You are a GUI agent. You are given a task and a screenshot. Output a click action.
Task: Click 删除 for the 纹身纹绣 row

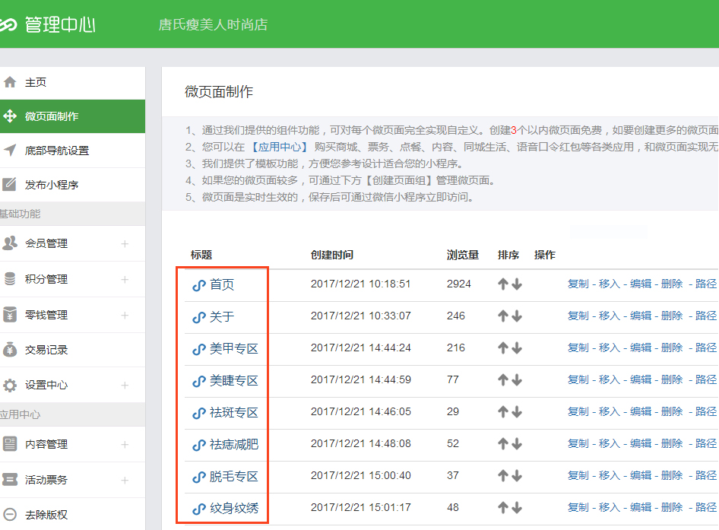(671, 507)
